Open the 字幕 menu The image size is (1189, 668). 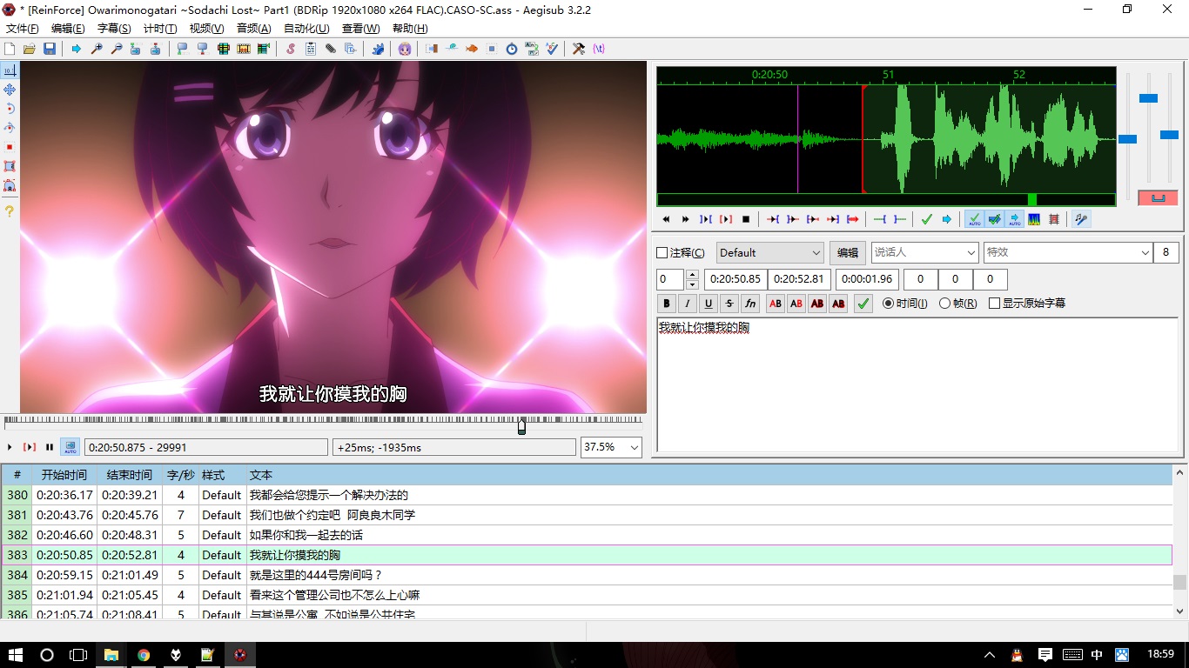tap(114, 29)
